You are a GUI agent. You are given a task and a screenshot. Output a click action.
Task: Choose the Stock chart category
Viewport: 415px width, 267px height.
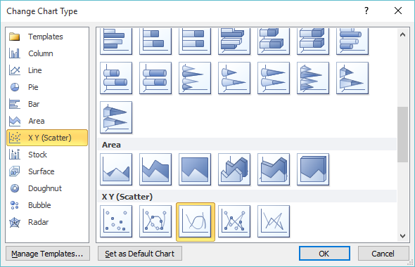(47, 155)
